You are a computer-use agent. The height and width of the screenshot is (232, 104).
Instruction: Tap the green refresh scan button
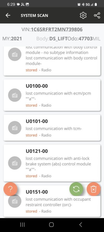[76, 189]
